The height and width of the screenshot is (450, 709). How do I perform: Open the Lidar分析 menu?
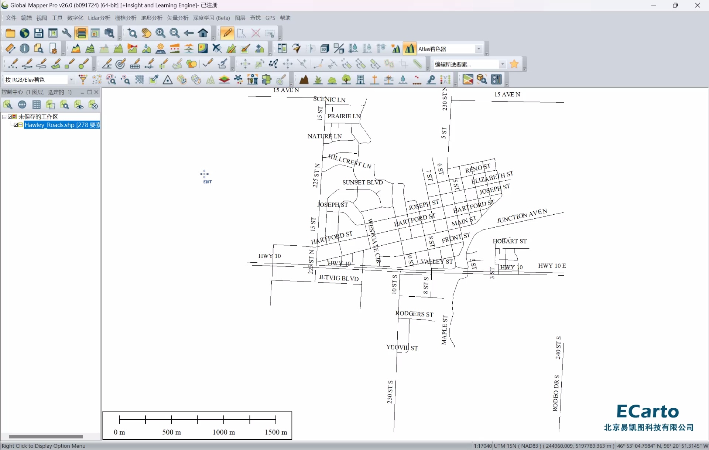99,18
